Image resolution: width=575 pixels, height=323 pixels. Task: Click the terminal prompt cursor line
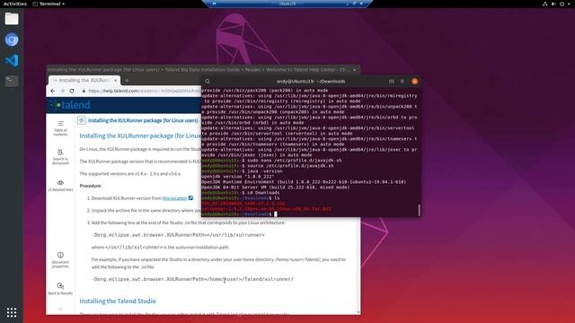click(239, 214)
